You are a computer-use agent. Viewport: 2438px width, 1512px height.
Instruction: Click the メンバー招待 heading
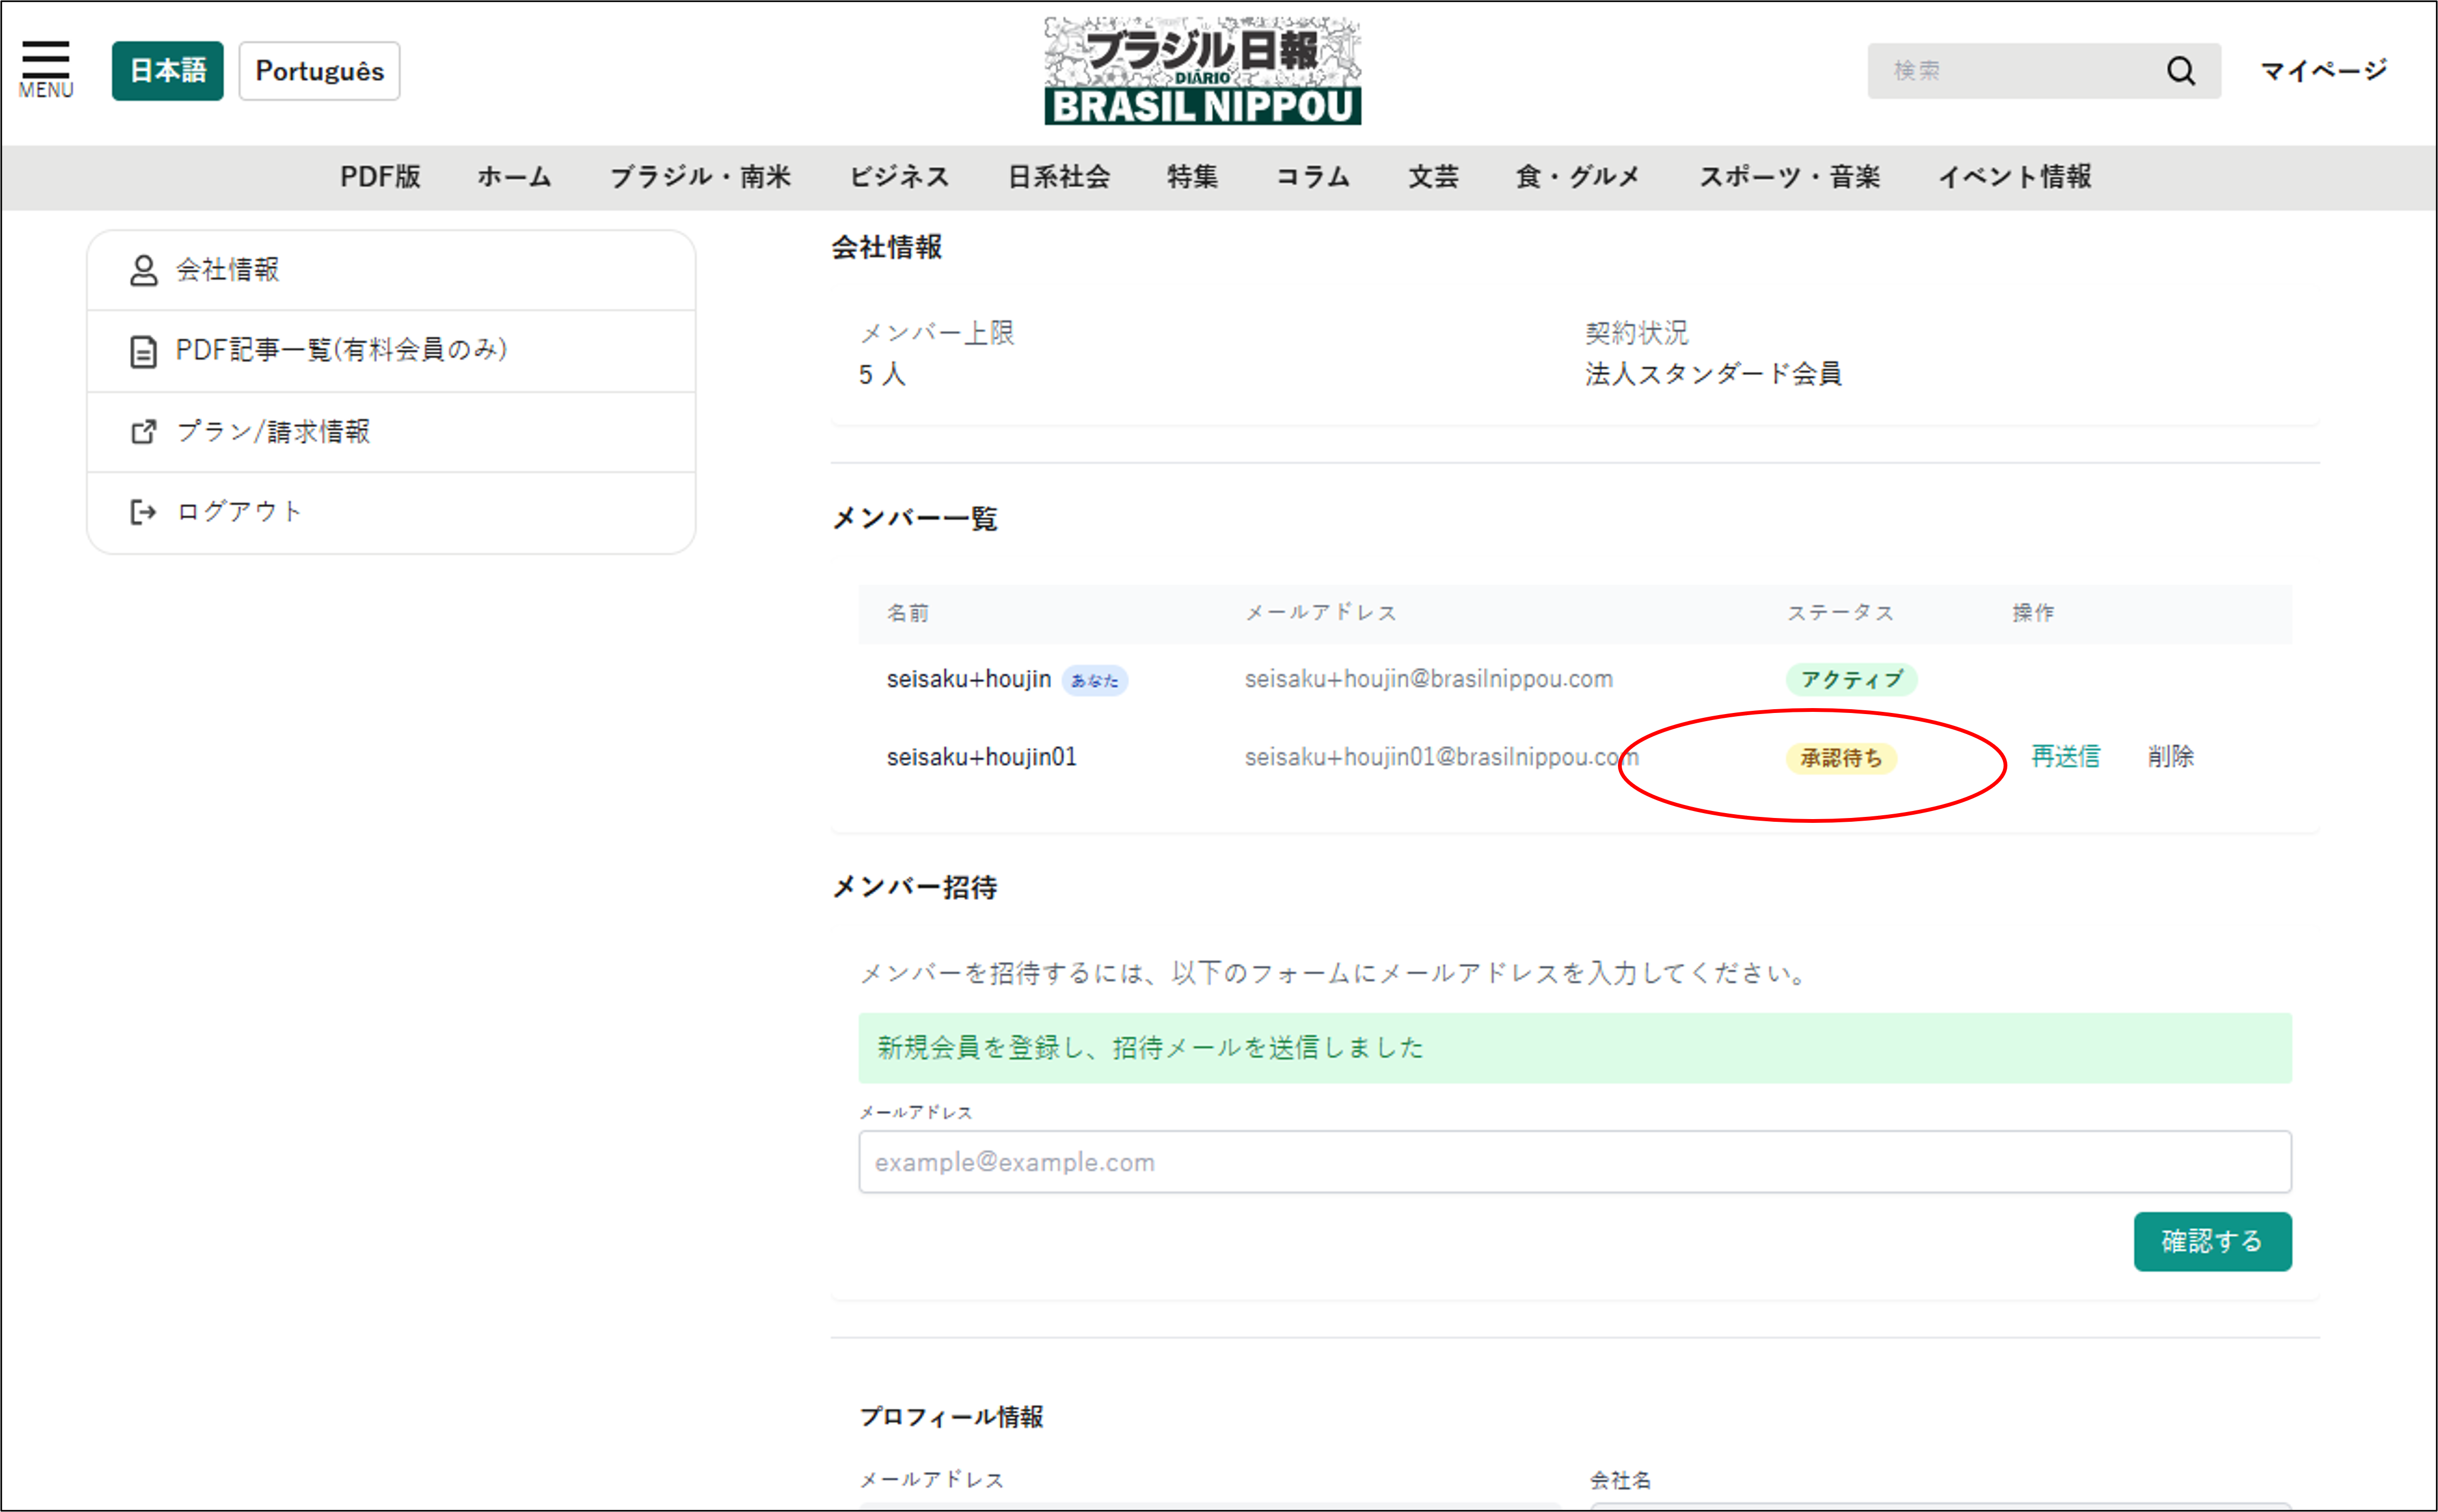click(914, 888)
